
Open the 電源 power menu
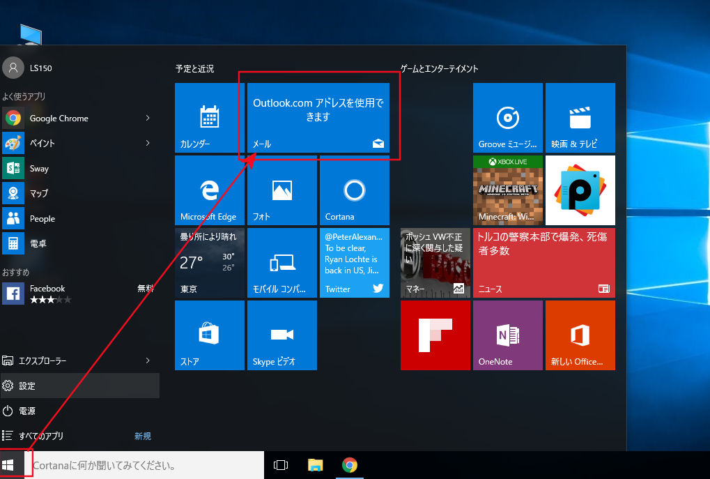pos(79,411)
